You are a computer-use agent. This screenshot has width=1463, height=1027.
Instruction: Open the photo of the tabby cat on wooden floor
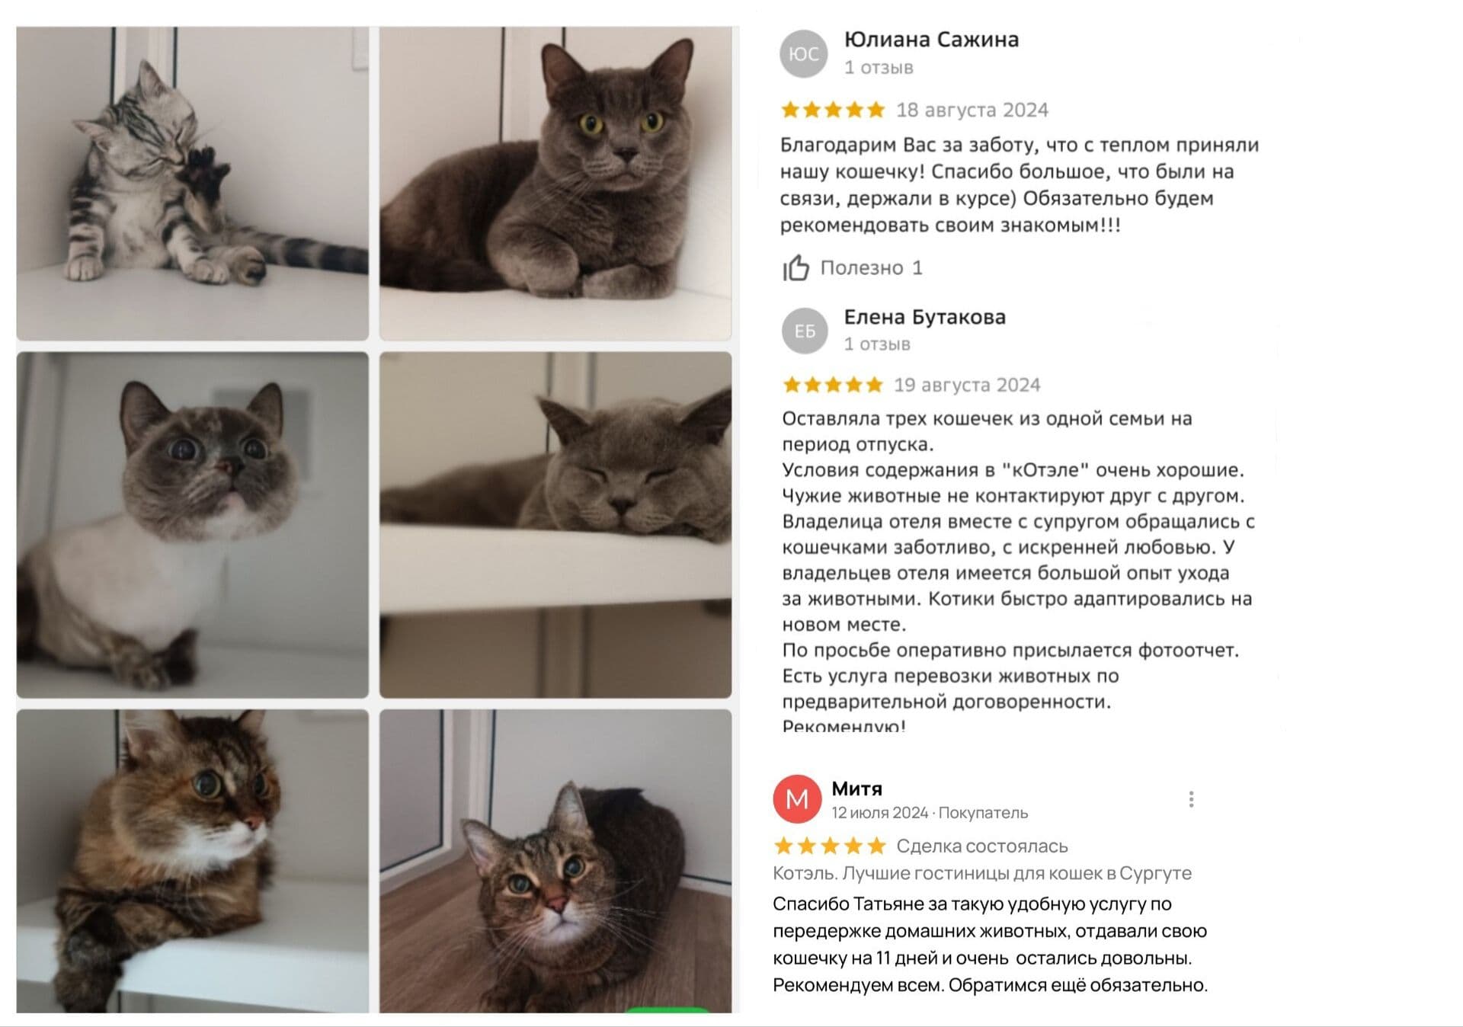[x=555, y=861]
